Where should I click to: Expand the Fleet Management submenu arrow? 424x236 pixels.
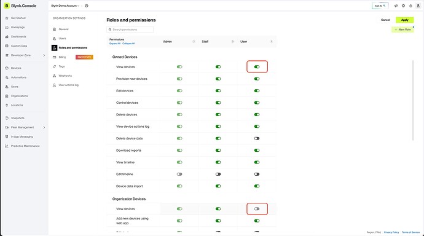[44, 127]
